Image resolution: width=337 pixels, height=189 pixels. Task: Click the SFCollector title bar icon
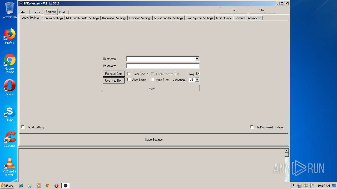21,3
